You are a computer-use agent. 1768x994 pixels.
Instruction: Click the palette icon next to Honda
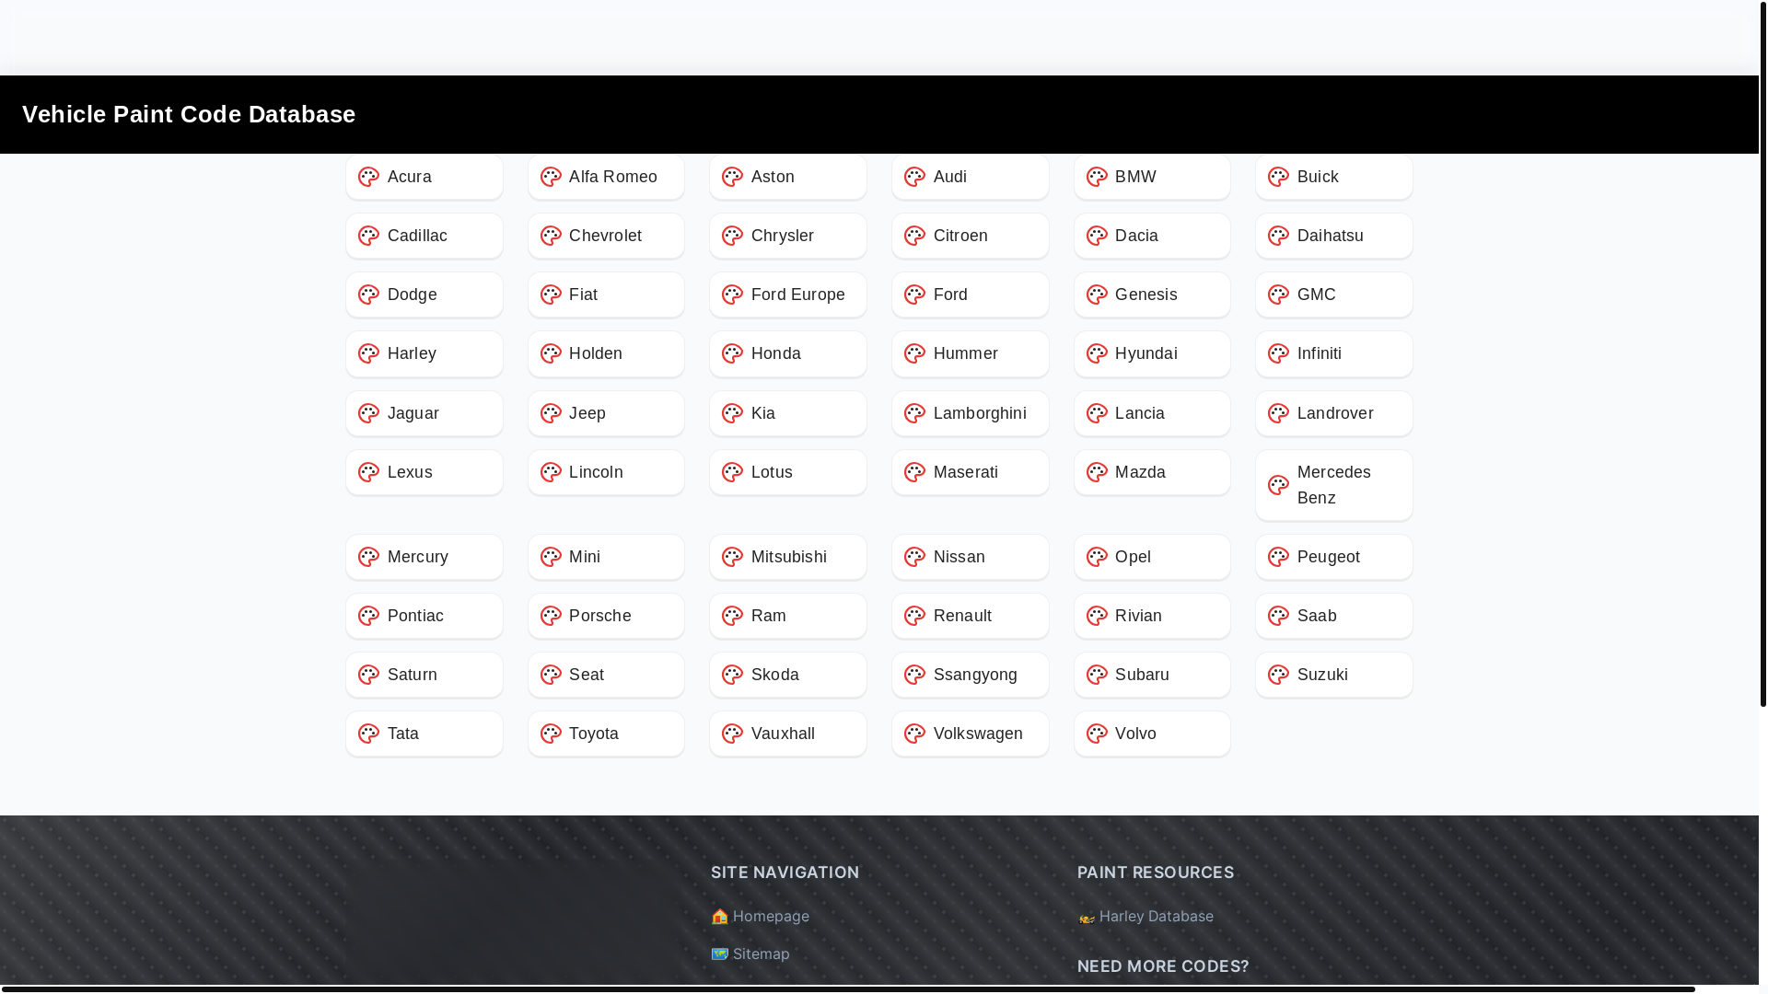click(x=732, y=353)
